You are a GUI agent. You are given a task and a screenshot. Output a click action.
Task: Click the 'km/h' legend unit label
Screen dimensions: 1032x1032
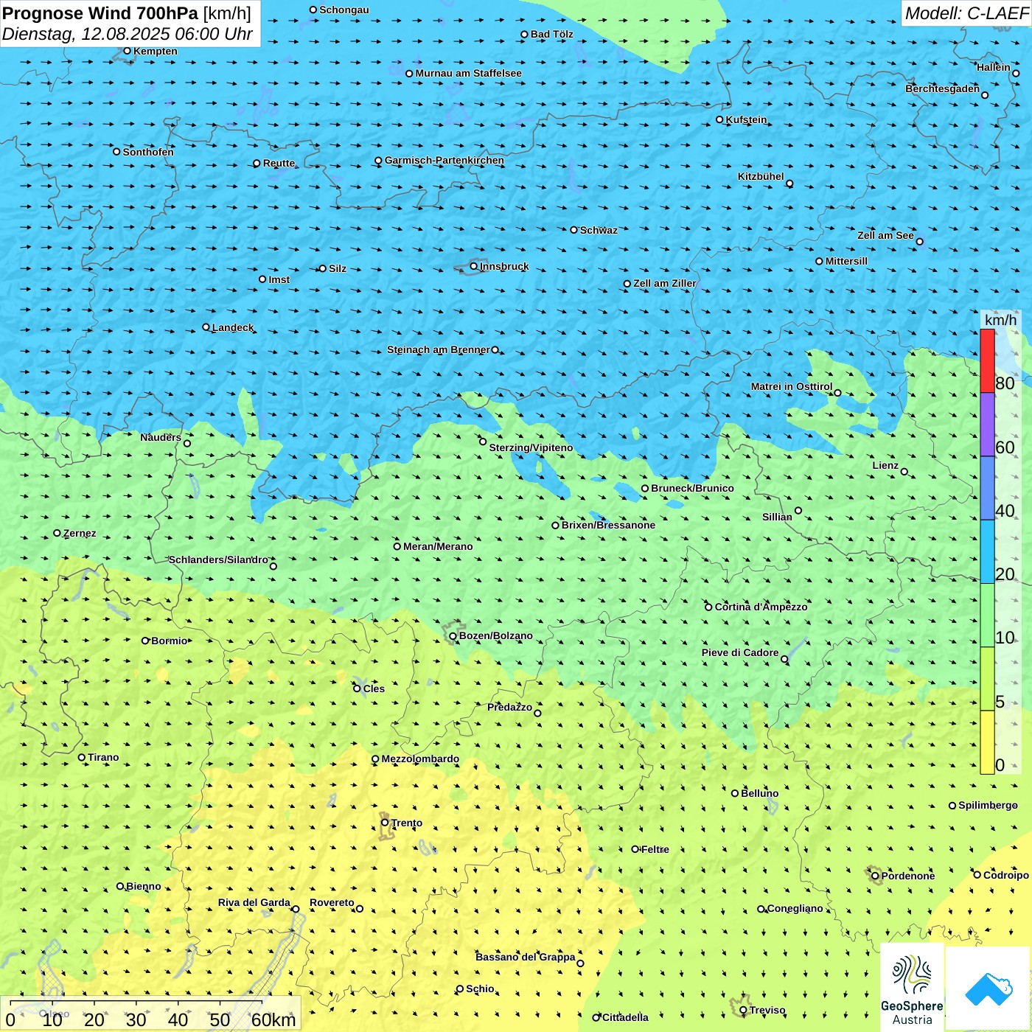pos(1000,320)
